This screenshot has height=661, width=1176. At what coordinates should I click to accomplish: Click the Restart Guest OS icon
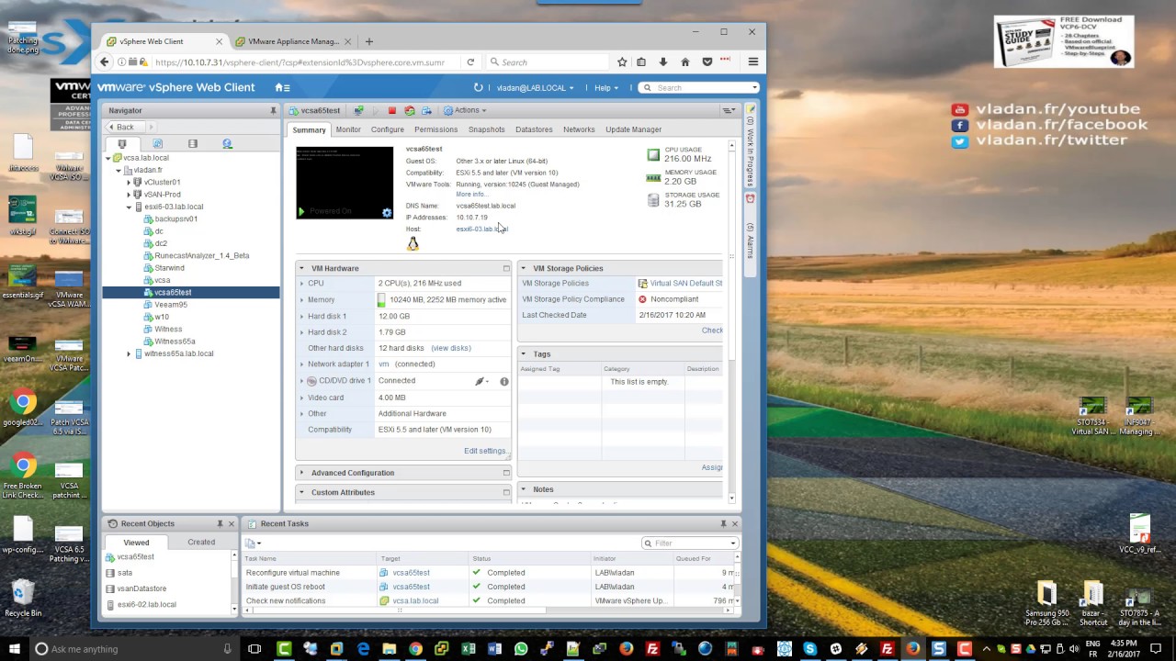click(x=410, y=110)
